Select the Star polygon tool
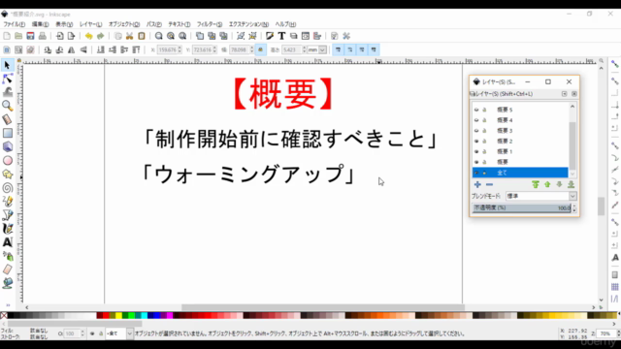This screenshot has height=349, width=621. (7, 174)
